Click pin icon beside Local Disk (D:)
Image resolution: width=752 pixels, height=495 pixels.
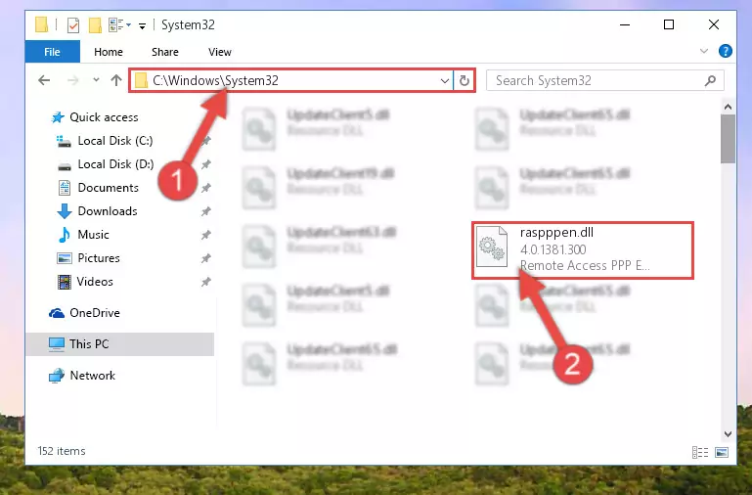point(205,164)
